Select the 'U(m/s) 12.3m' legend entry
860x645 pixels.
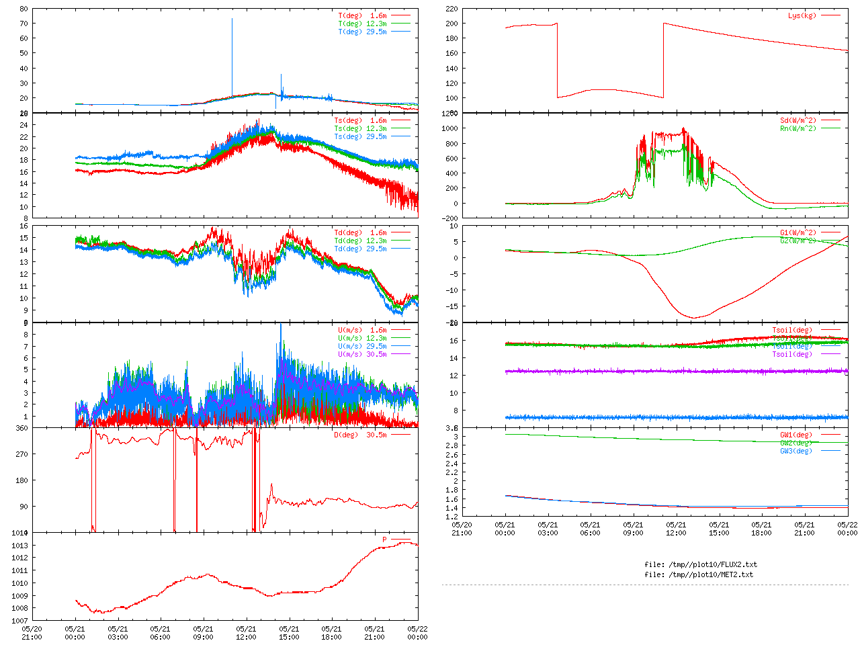pos(363,339)
